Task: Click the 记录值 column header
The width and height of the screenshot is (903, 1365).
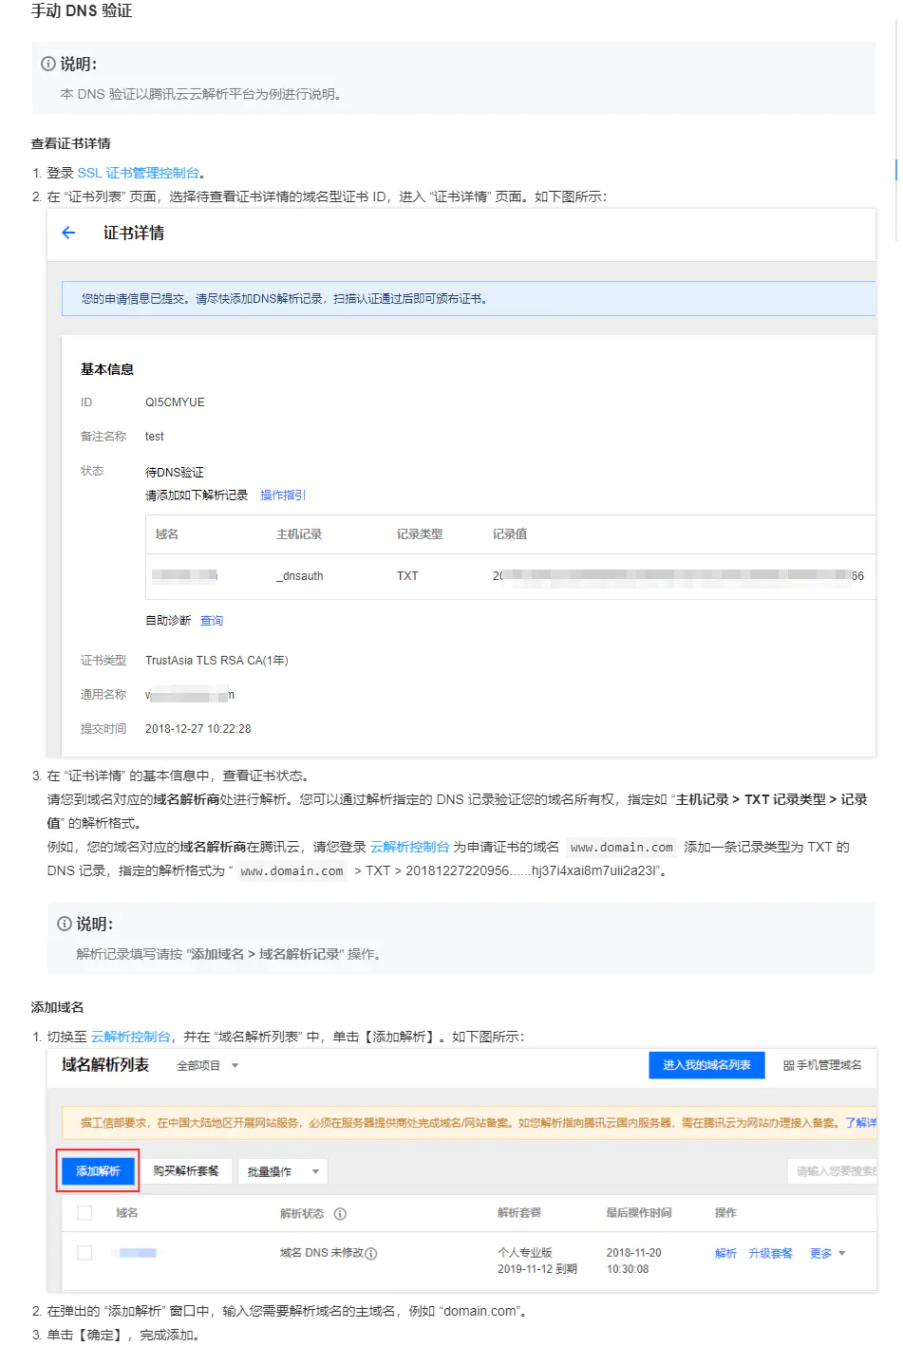Action: click(x=510, y=534)
